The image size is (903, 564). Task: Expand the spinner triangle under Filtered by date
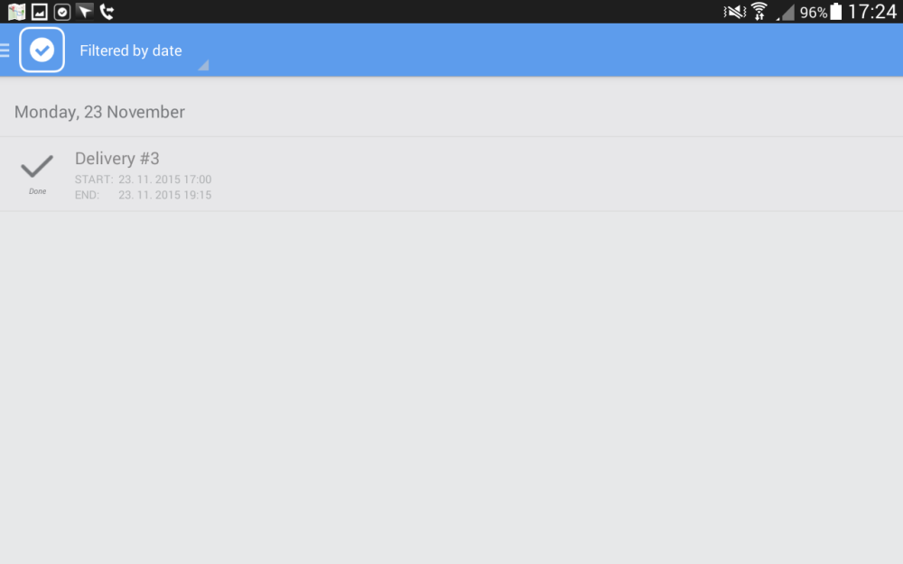[203, 65]
